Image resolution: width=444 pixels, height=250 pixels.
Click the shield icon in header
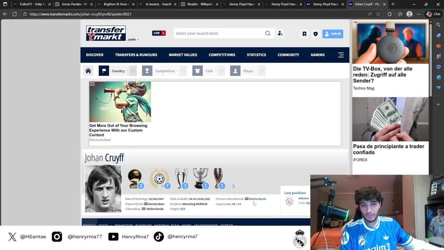click(316, 34)
